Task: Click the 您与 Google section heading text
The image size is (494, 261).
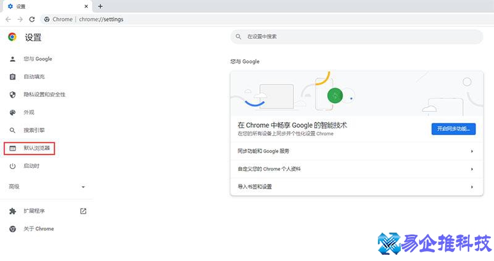Action: pyautogui.click(x=245, y=61)
